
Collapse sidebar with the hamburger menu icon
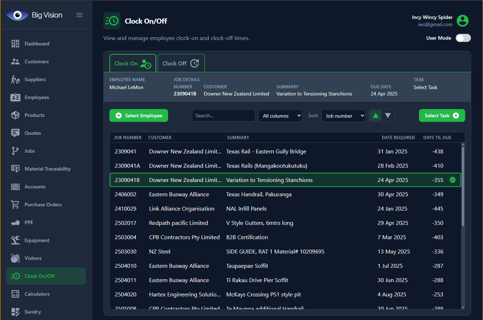(79, 15)
